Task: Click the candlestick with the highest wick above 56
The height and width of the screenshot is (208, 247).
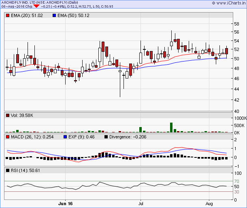Action: tap(171, 40)
